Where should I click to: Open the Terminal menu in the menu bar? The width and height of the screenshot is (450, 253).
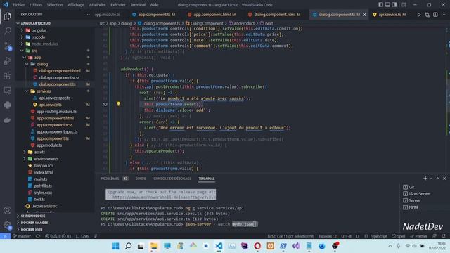(x=138, y=5)
